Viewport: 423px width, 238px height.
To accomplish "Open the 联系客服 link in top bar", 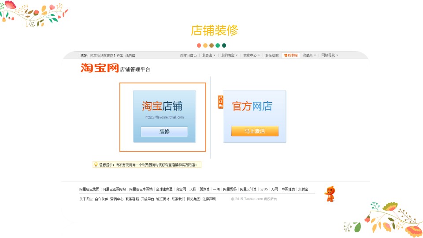I will pyautogui.click(x=272, y=56).
